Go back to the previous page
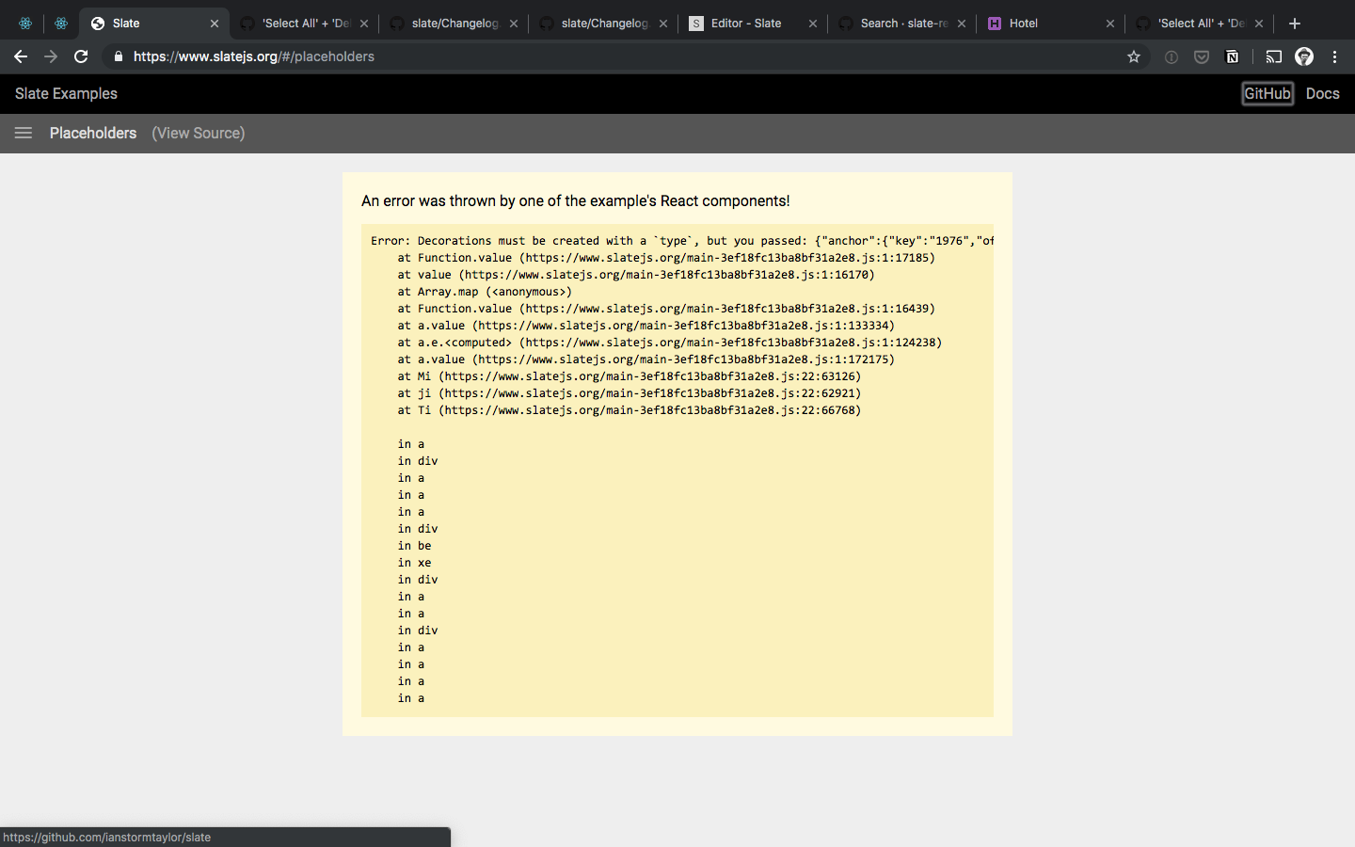This screenshot has height=847, width=1355. tap(21, 56)
